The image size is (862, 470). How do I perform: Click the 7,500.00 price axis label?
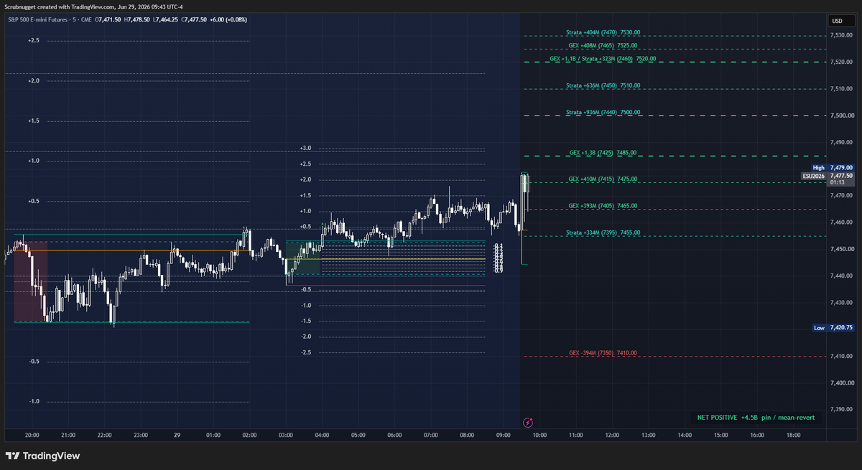click(x=841, y=116)
